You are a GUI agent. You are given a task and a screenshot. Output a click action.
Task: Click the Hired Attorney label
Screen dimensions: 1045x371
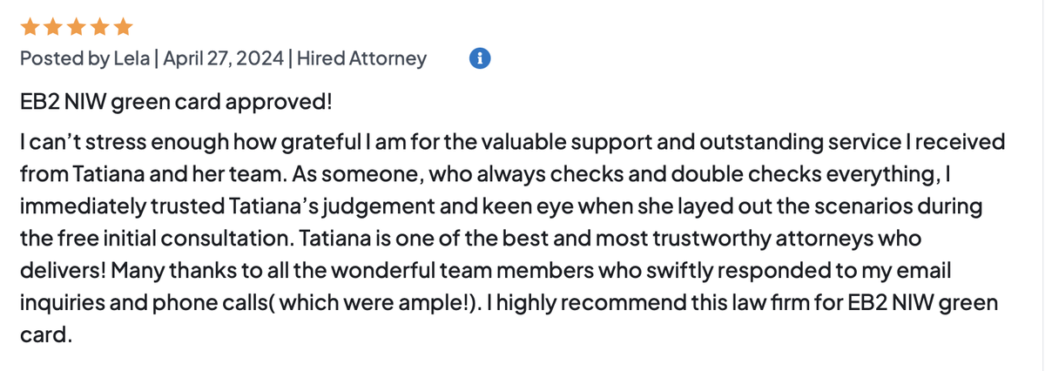(362, 59)
